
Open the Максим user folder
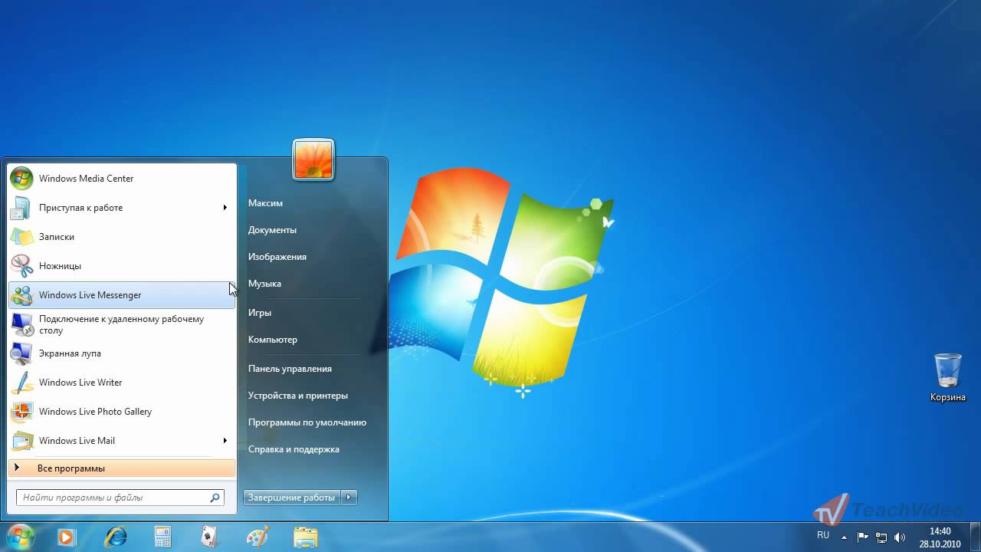[x=265, y=203]
